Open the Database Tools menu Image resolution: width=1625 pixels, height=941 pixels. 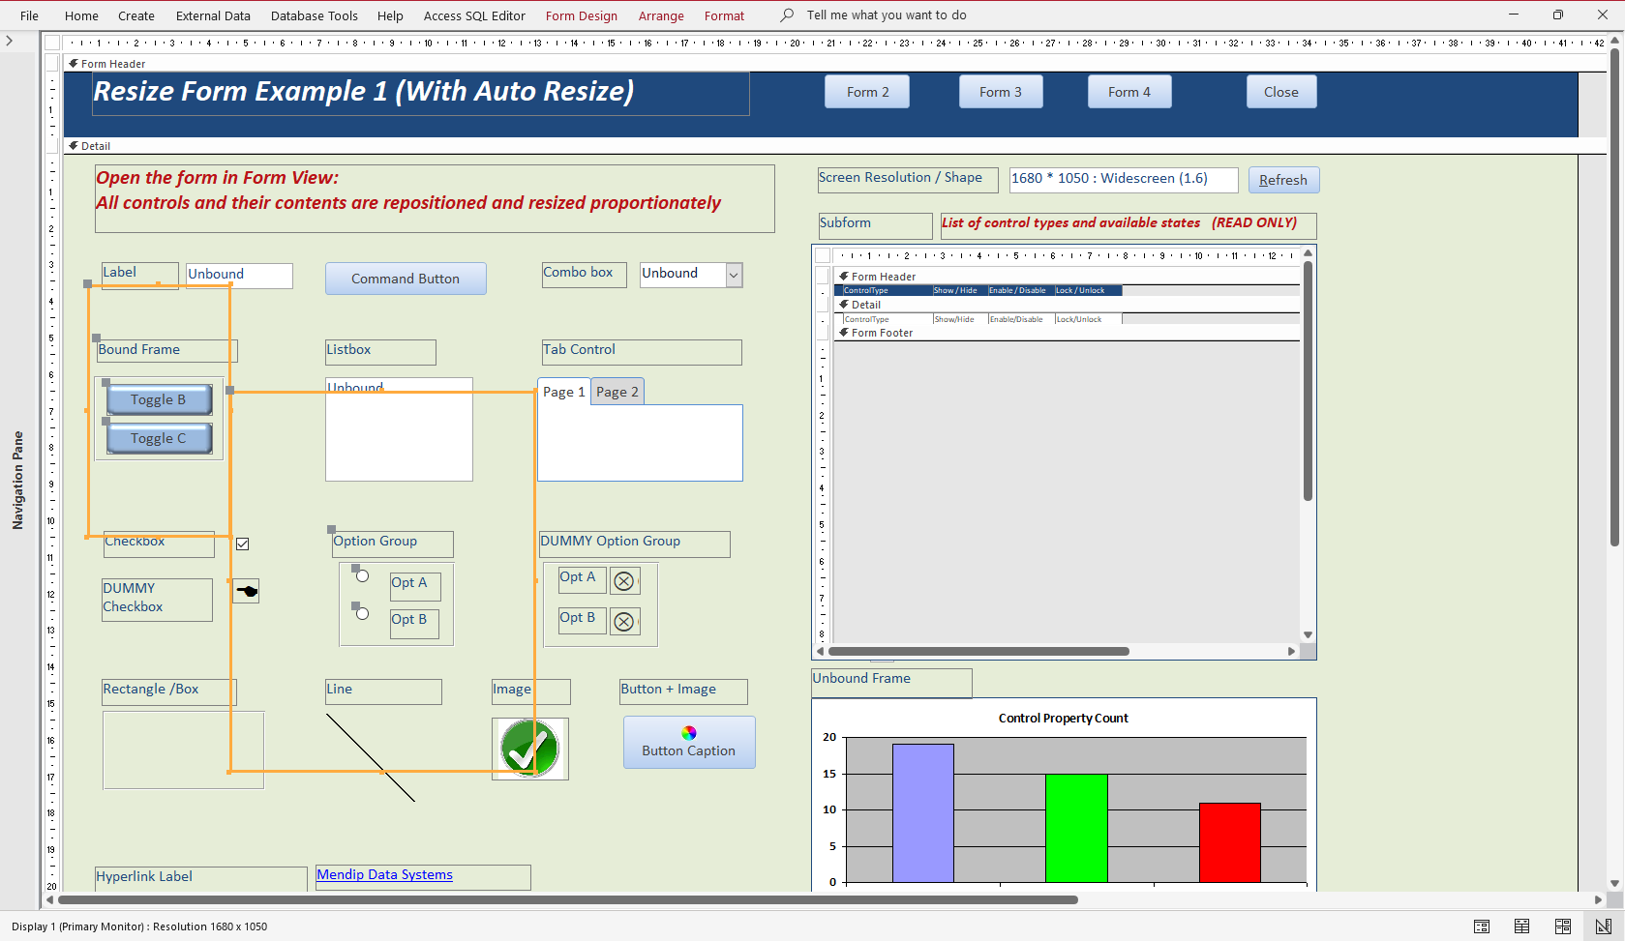(314, 15)
